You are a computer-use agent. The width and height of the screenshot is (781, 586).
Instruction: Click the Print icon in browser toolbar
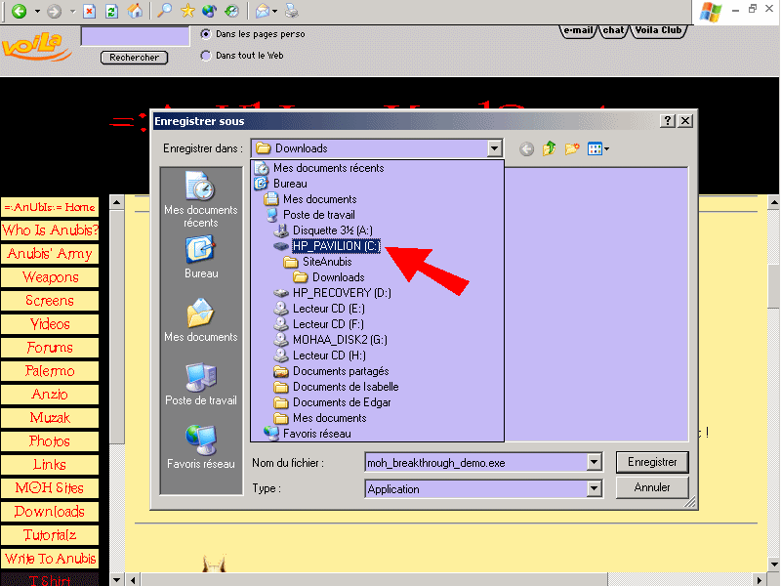pyautogui.click(x=291, y=11)
